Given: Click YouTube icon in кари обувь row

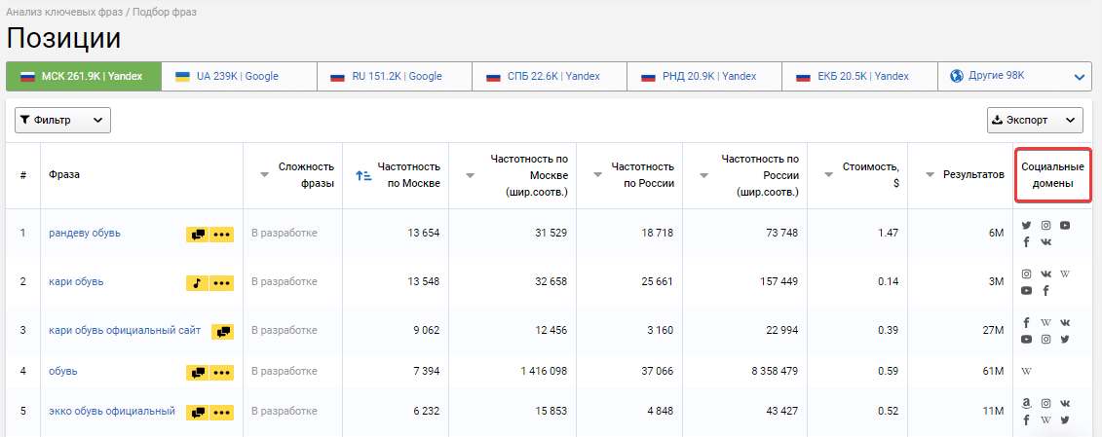Looking at the screenshot, I should tap(1026, 290).
